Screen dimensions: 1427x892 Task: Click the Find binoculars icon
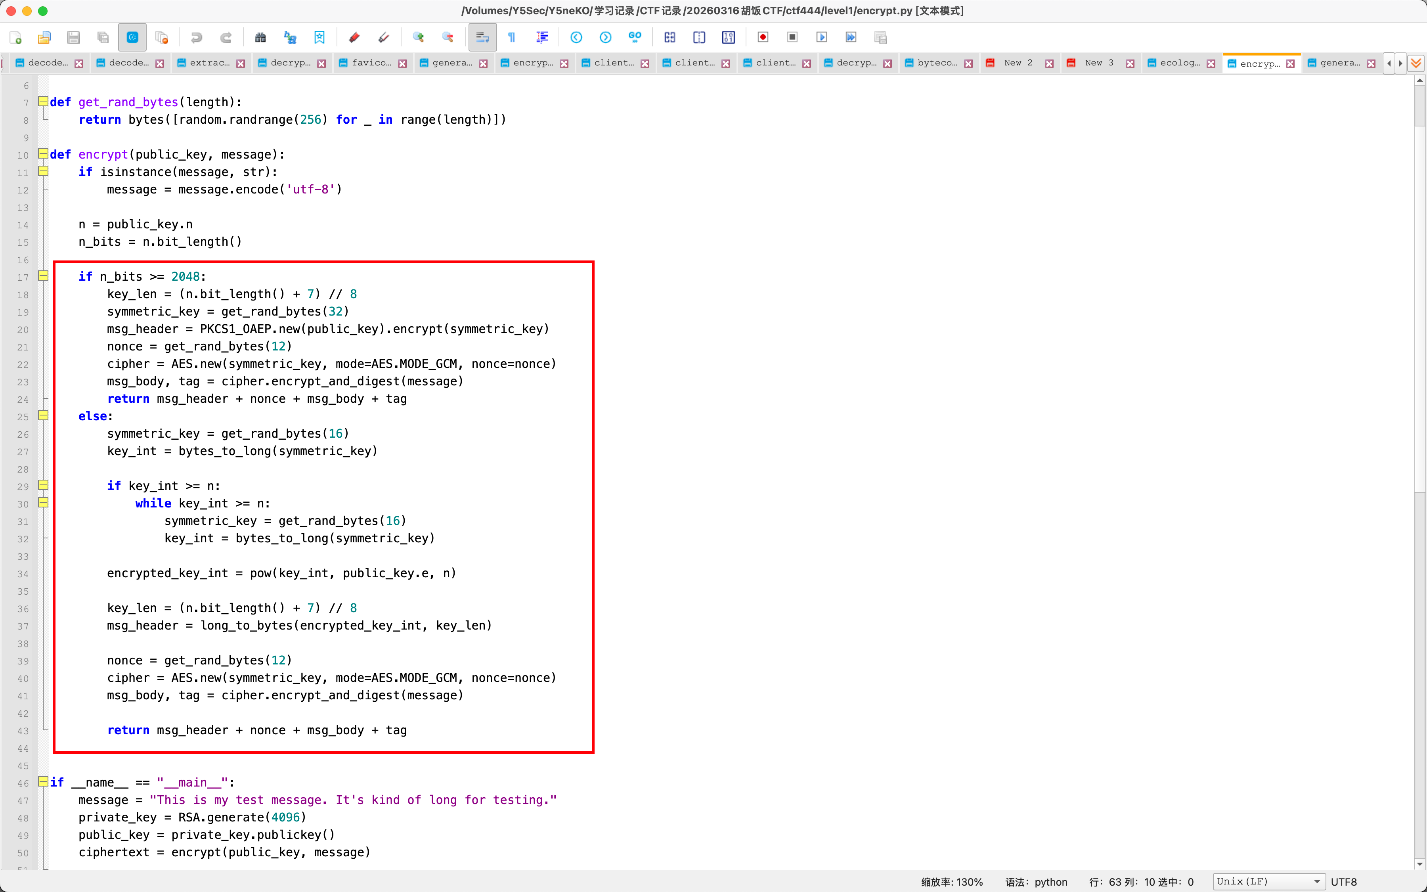coord(260,37)
